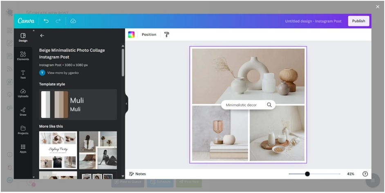Open the Draw tab in sidebar
This screenshot has width=385, height=193.
(x=23, y=111)
